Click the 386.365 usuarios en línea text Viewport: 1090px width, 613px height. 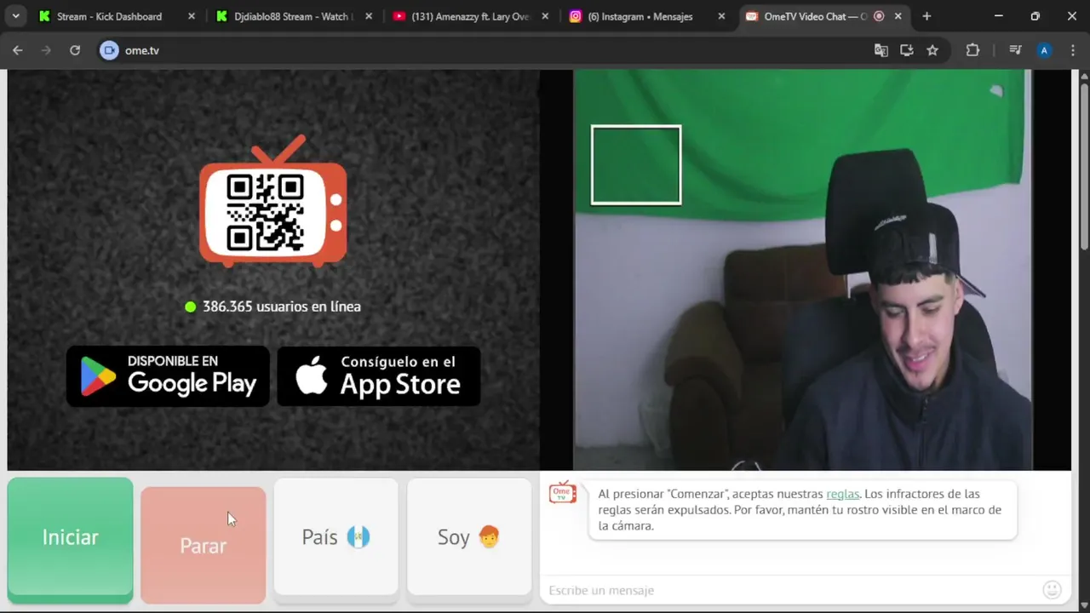pos(282,306)
